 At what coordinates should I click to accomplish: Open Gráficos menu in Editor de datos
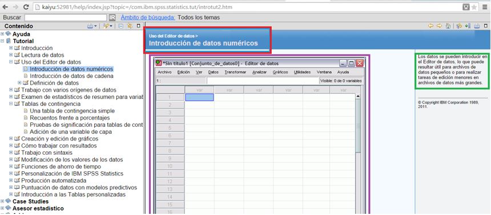click(x=280, y=72)
